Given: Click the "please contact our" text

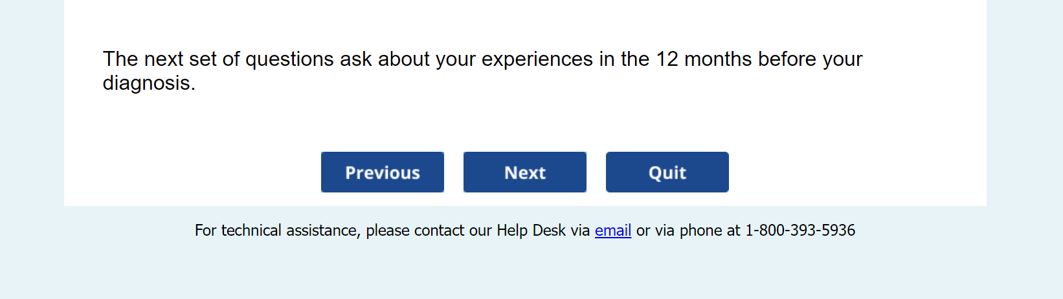Looking at the screenshot, I should click(429, 231).
